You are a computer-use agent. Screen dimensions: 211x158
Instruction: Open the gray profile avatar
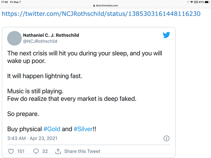tap(14, 38)
